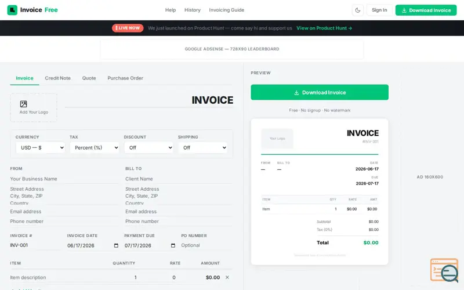Viewport: 464px width, 290px height.
Task: Click the Your Business Name field
Action: 64,179
